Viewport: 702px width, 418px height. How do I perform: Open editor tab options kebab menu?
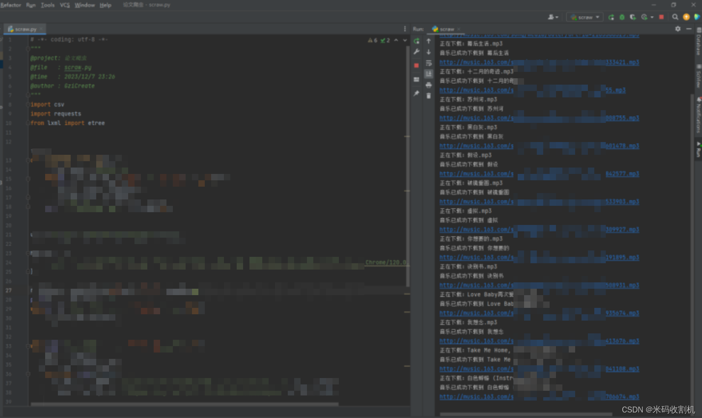tap(405, 29)
